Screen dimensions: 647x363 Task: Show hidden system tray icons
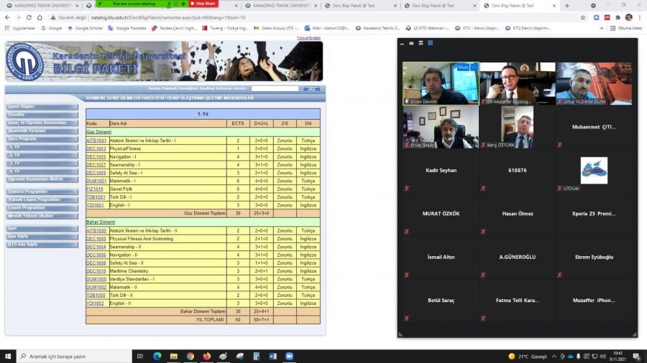pyautogui.click(x=555, y=356)
